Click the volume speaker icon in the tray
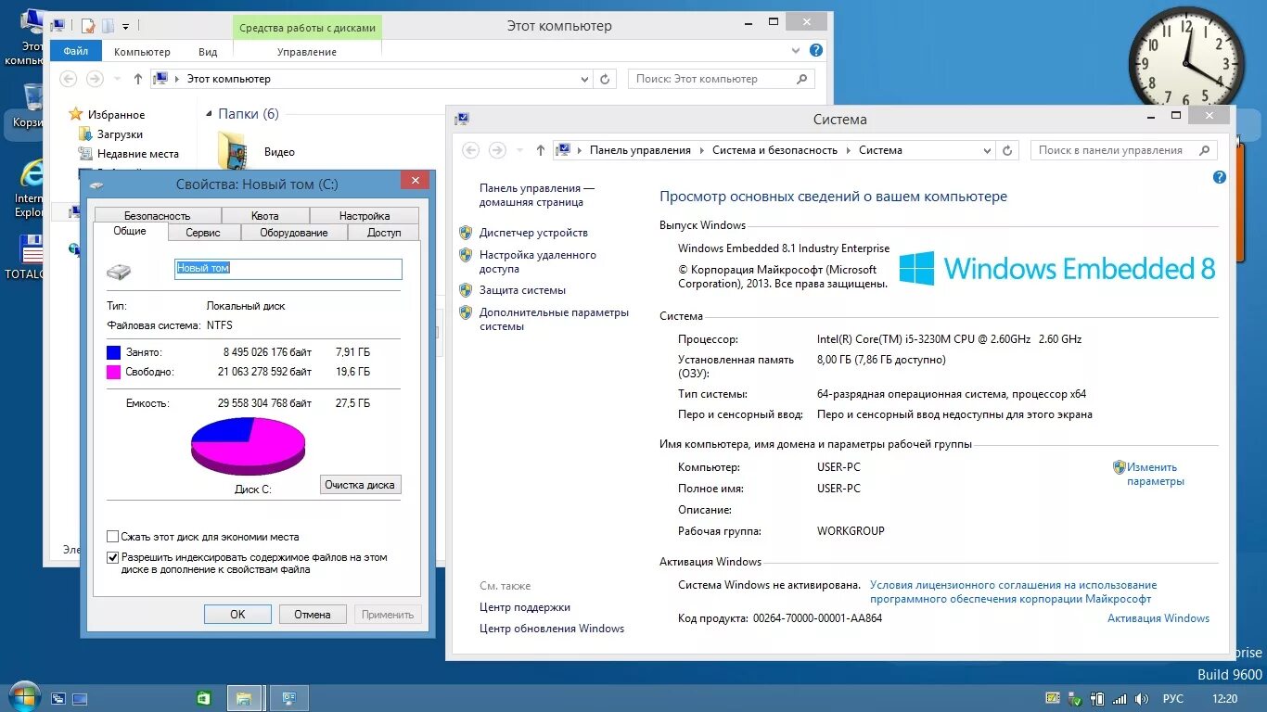 [x=1142, y=698]
